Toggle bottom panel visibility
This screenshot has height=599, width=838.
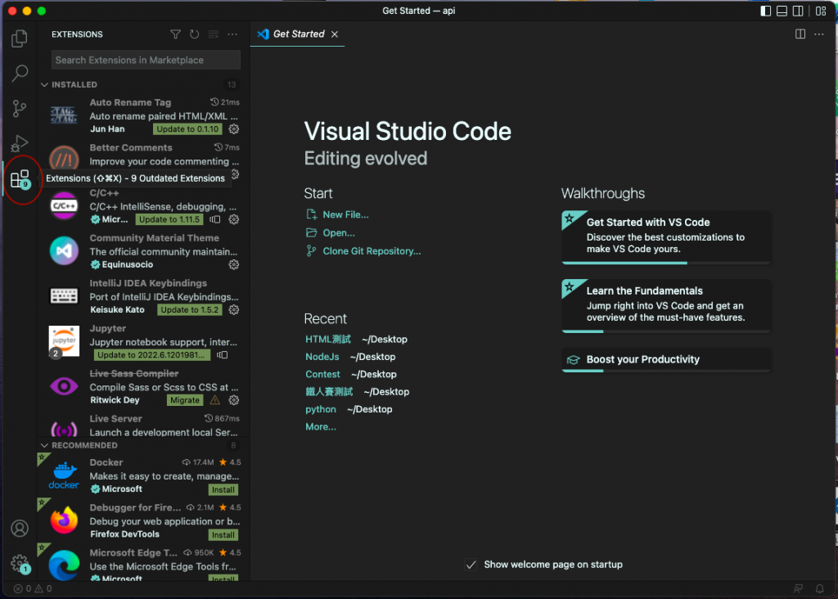click(782, 11)
